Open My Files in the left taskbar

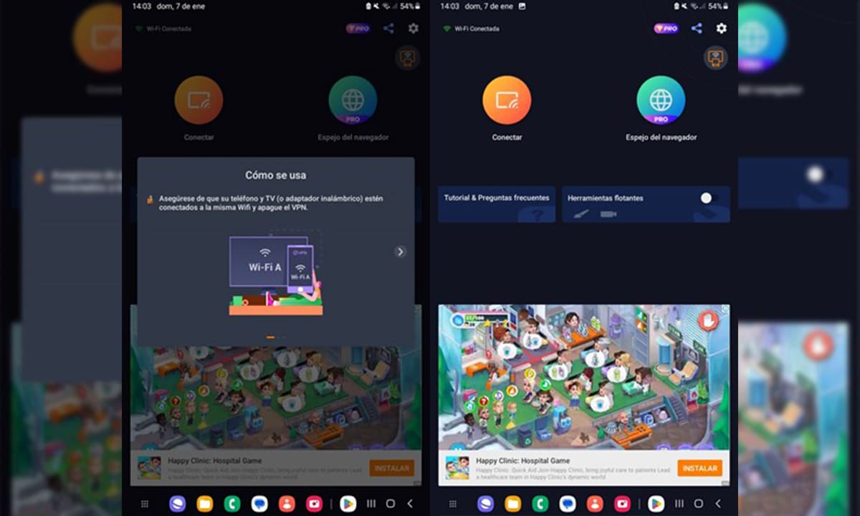click(x=205, y=504)
